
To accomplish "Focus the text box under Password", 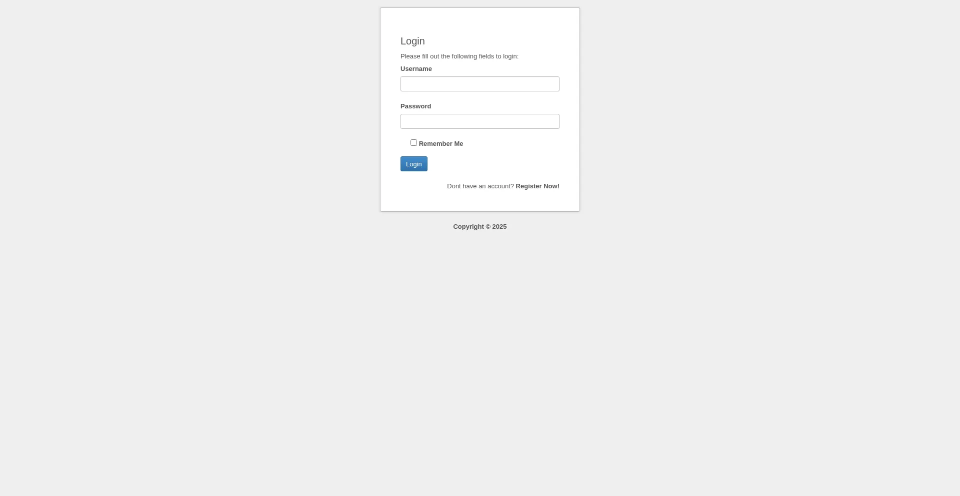I will coord(480,121).
